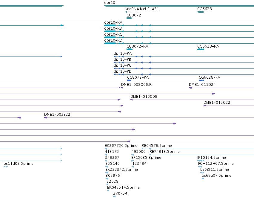This screenshot has width=254, height=198.
Task: Select the bs65g07.5prime EST label
Action: pyautogui.click(x=216, y=176)
